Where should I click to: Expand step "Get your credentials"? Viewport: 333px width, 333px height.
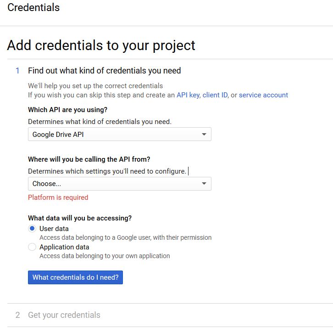tap(64, 315)
